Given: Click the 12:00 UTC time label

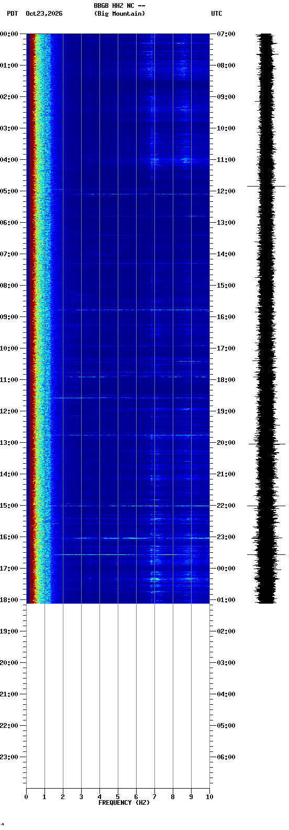Looking at the screenshot, I should [x=226, y=191].
